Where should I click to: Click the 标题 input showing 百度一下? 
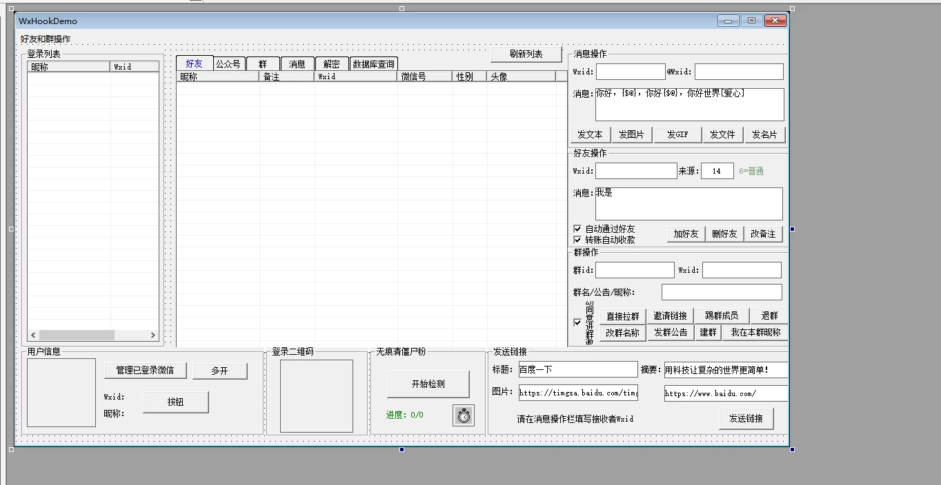click(x=577, y=369)
